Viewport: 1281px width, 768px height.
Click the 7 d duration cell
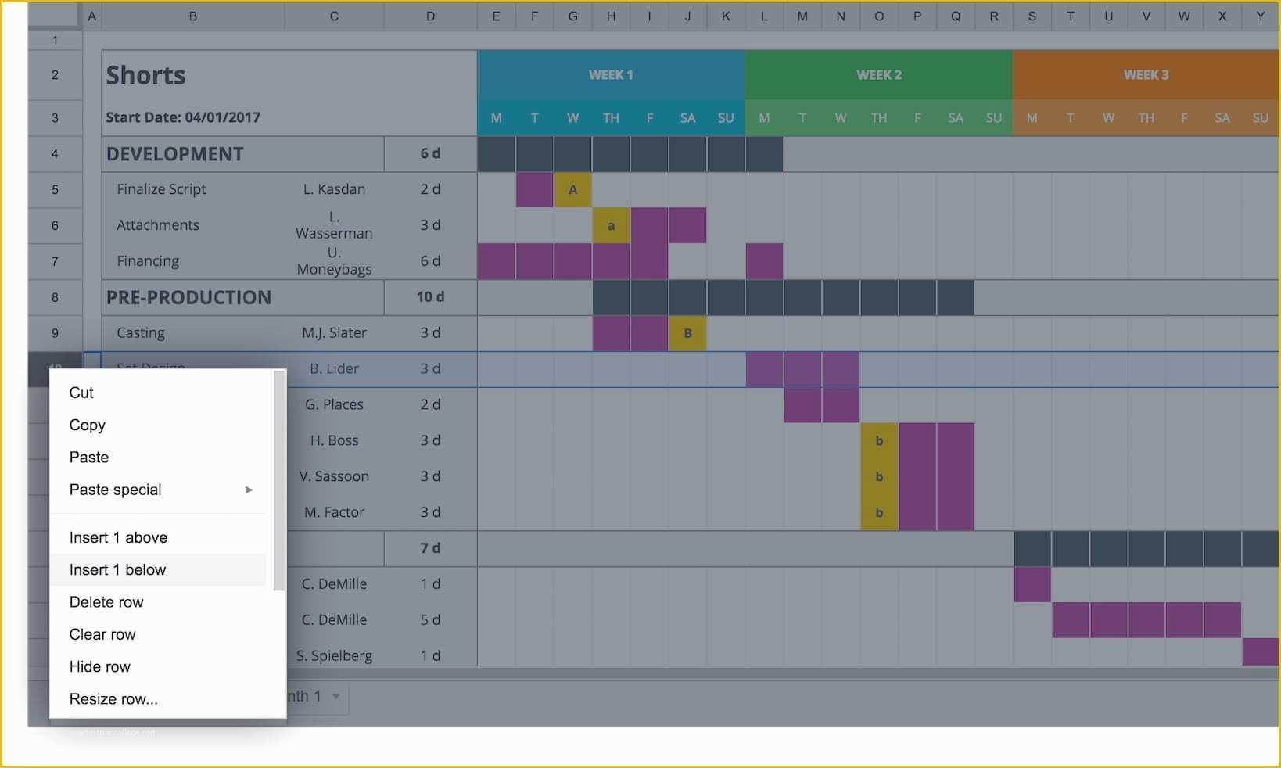(x=430, y=548)
